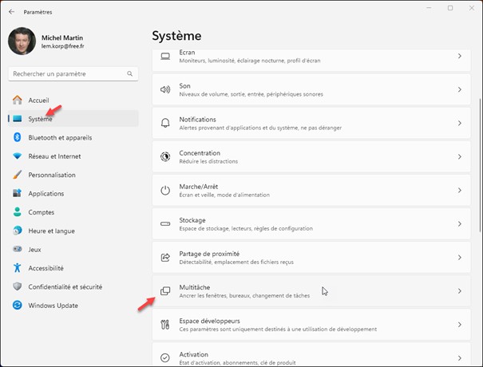The width and height of the screenshot is (483, 367).
Task: Go to Réseau et Internet section
Action: click(x=54, y=156)
